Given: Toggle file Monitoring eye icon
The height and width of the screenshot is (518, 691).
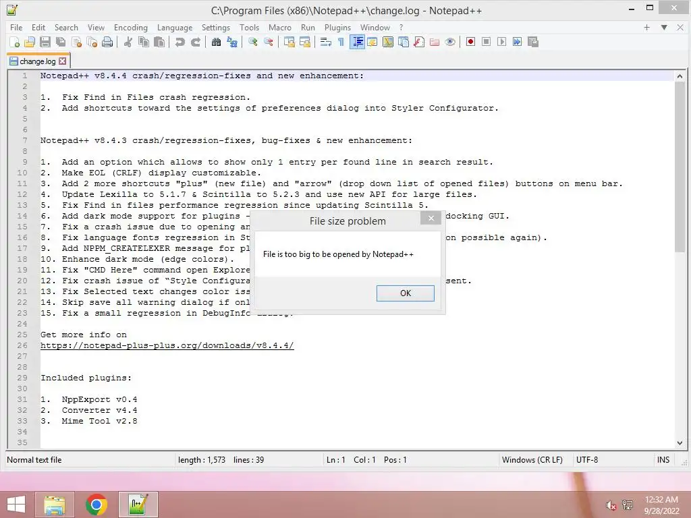Looking at the screenshot, I should tap(450, 42).
